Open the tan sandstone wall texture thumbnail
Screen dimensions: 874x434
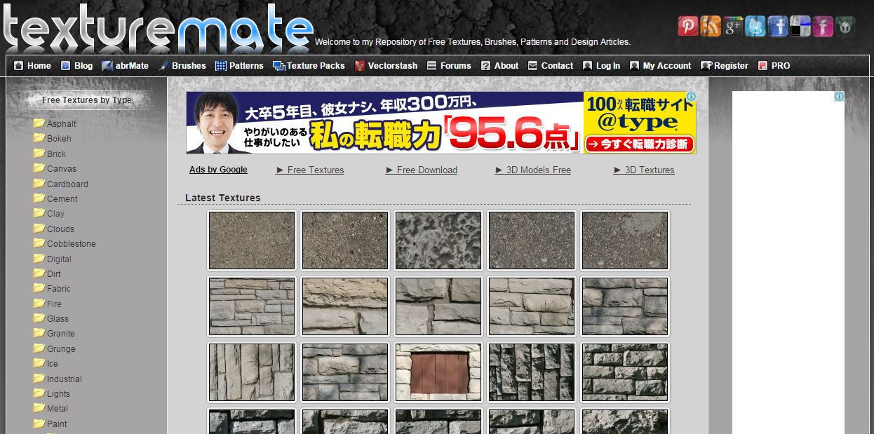click(345, 306)
